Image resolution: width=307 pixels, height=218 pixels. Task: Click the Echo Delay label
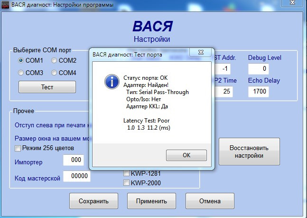tap(264, 81)
